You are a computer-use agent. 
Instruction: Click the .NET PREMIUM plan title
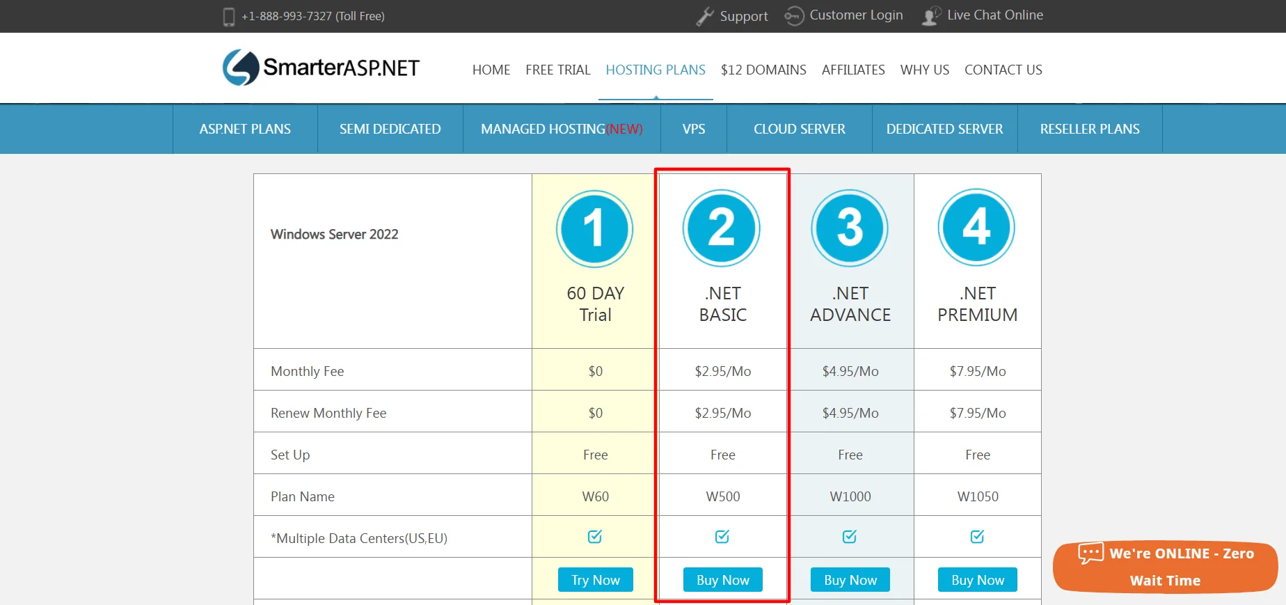tap(978, 304)
